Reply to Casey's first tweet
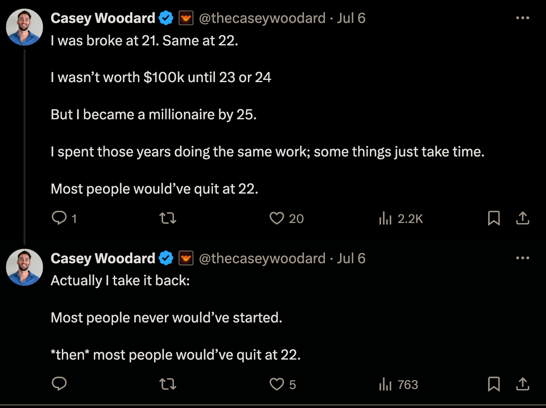546x408 pixels. 59,218
